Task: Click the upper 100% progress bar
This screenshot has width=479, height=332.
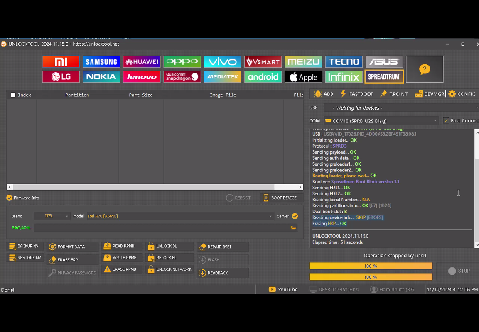Action: (371, 266)
